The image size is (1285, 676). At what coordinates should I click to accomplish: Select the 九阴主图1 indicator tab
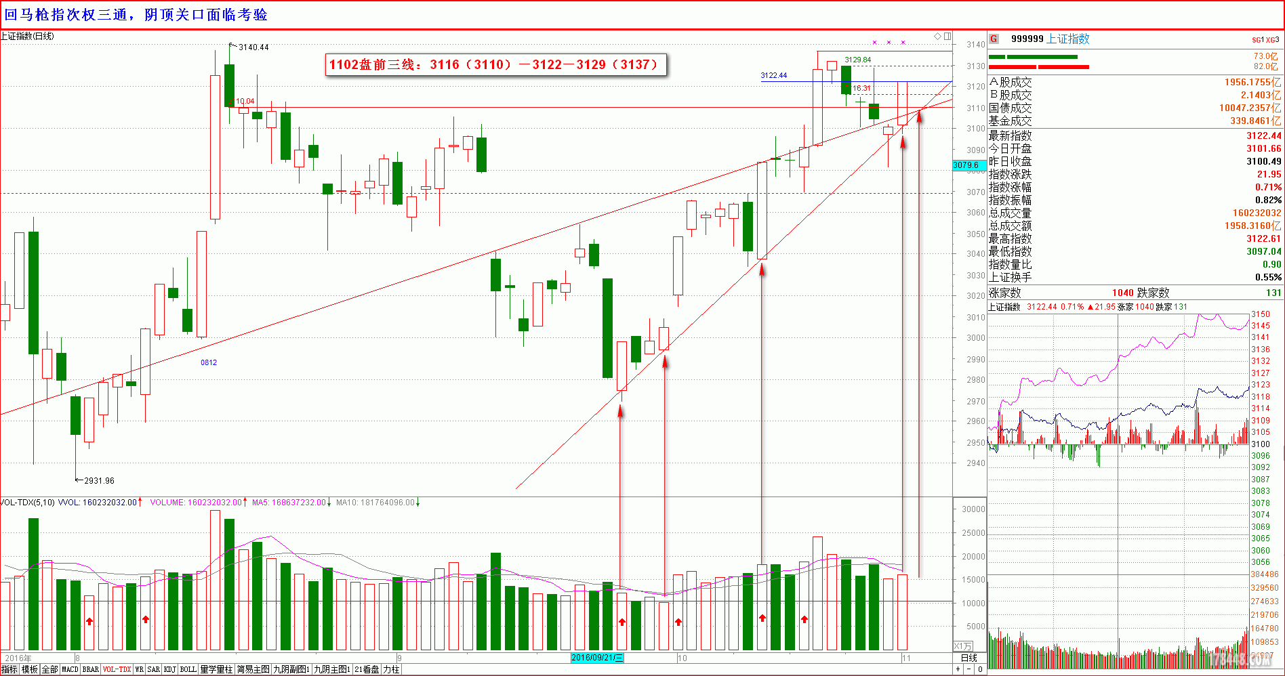[332, 669]
